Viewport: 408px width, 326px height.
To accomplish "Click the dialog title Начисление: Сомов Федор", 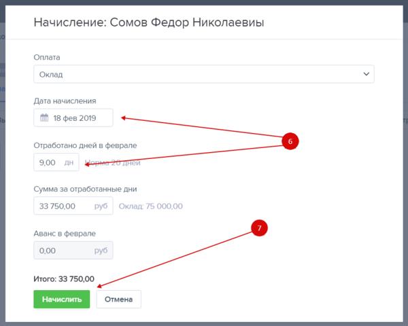I will click(148, 23).
